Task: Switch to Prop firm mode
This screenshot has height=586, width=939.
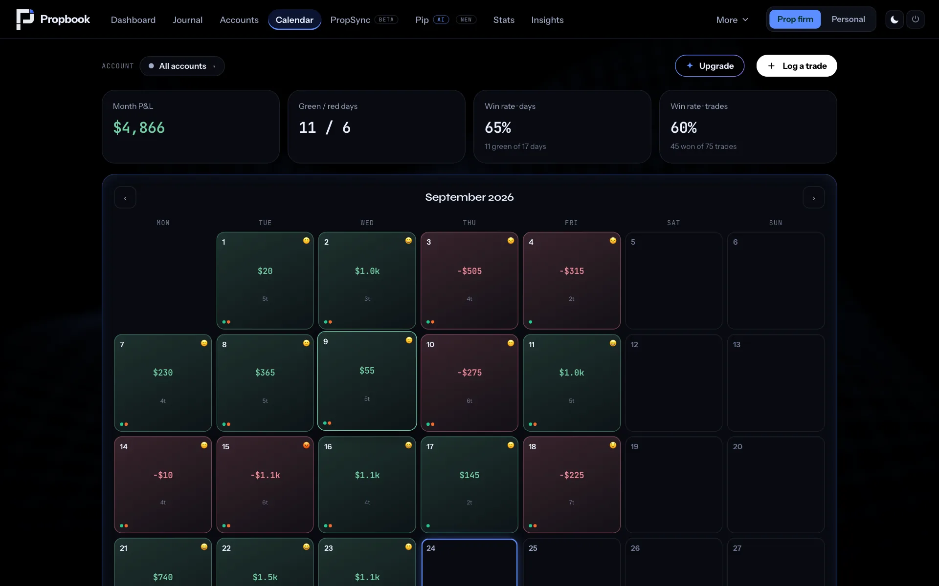Action: [x=795, y=20]
